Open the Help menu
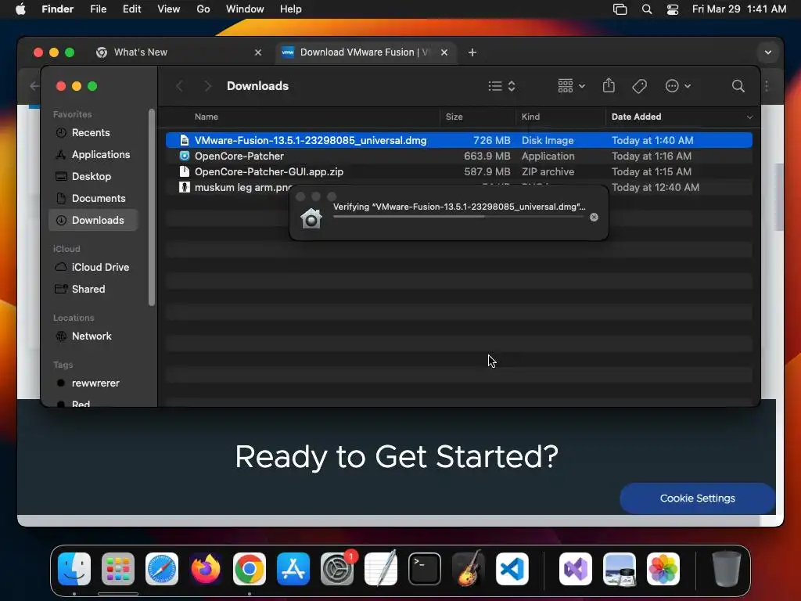 (x=291, y=9)
